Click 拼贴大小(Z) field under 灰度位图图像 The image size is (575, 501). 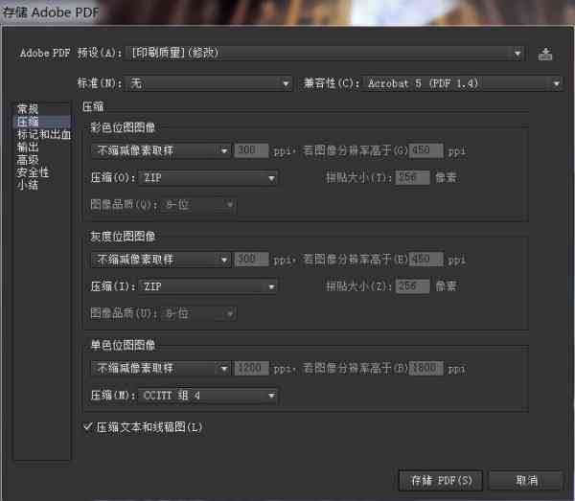tap(412, 286)
